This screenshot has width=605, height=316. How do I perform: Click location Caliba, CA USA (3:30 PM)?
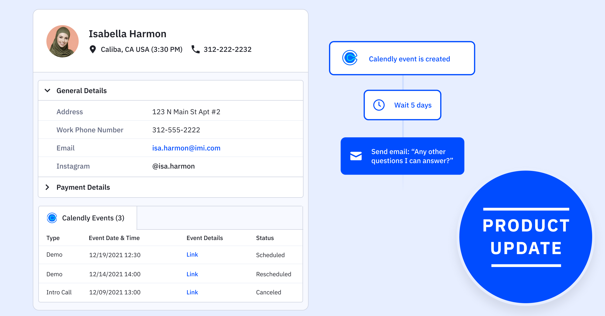pyautogui.click(x=142, y=49)
